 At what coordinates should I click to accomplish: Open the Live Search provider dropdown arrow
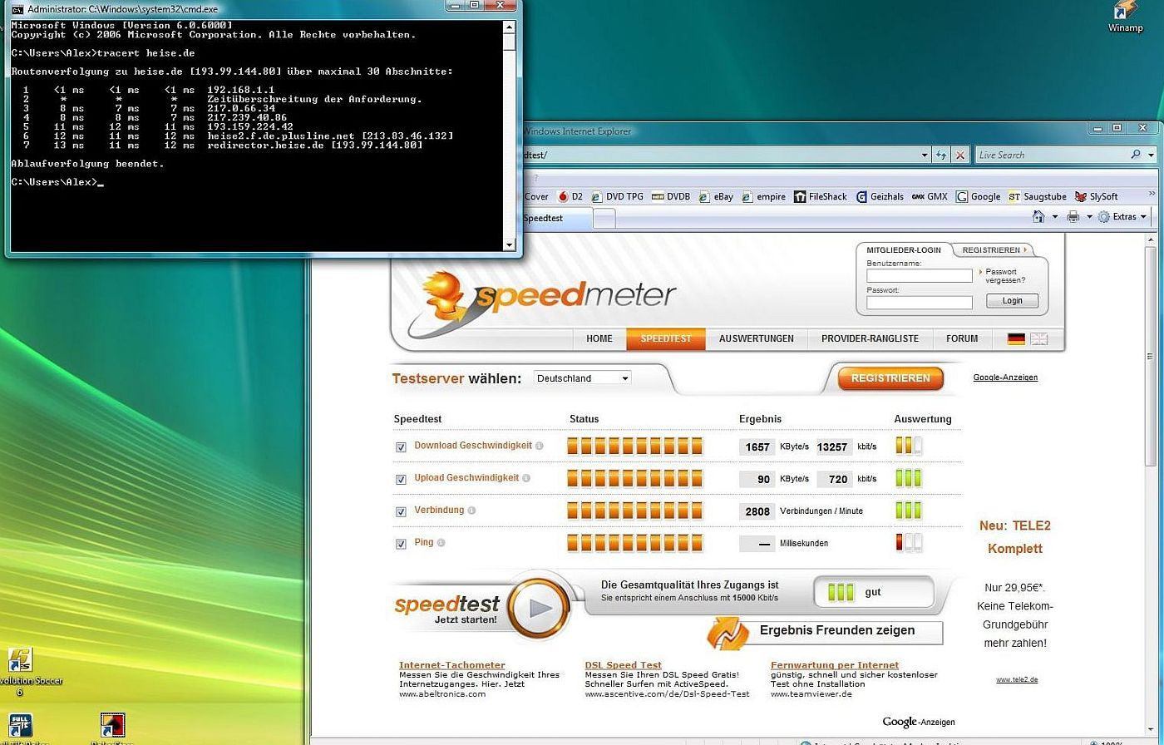pyautogui.click(x=1151, y=155)
